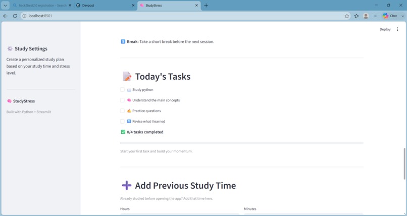Click the '0/4 tasks completed' text
This screenshot has height=216, width=407.
(x=145, y=132)
